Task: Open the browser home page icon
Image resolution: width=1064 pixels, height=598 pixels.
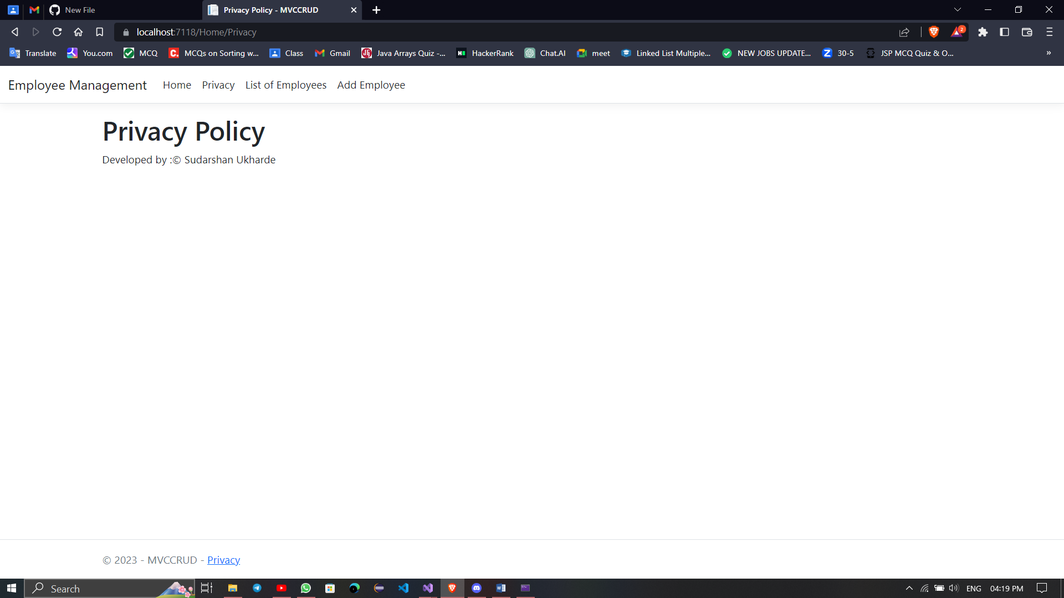Action: pos(78,32)
